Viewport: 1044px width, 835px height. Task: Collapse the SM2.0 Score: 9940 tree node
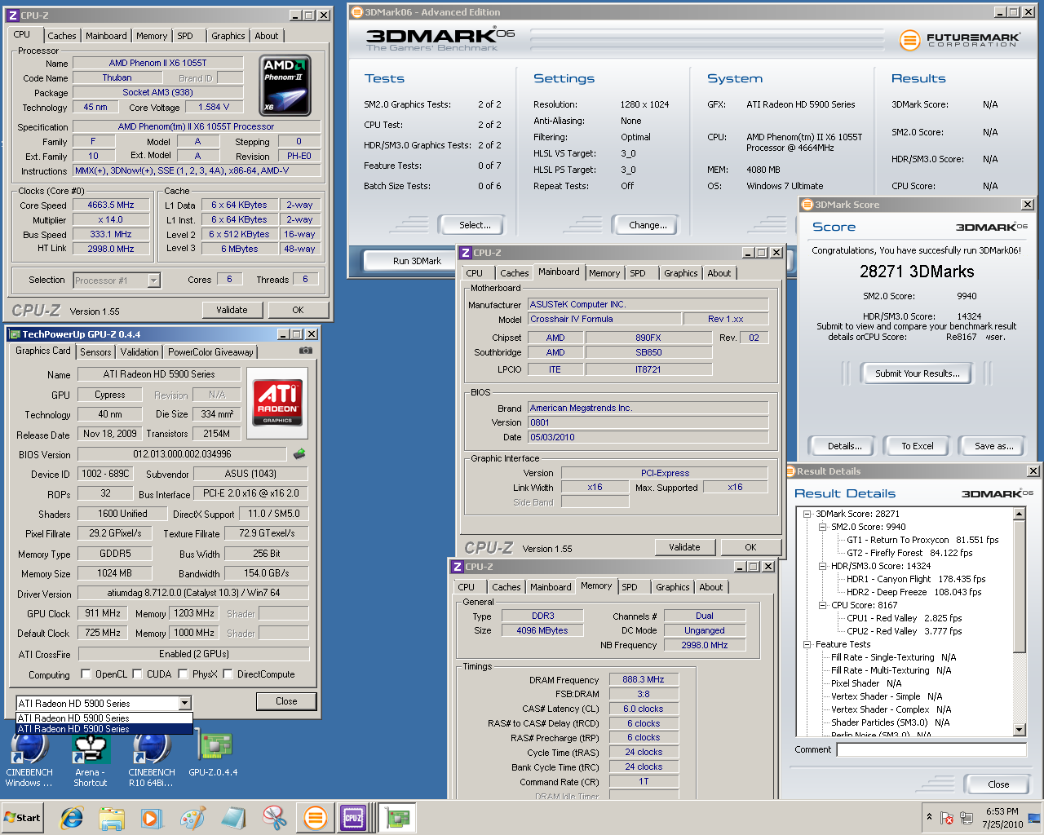point(822,527)
